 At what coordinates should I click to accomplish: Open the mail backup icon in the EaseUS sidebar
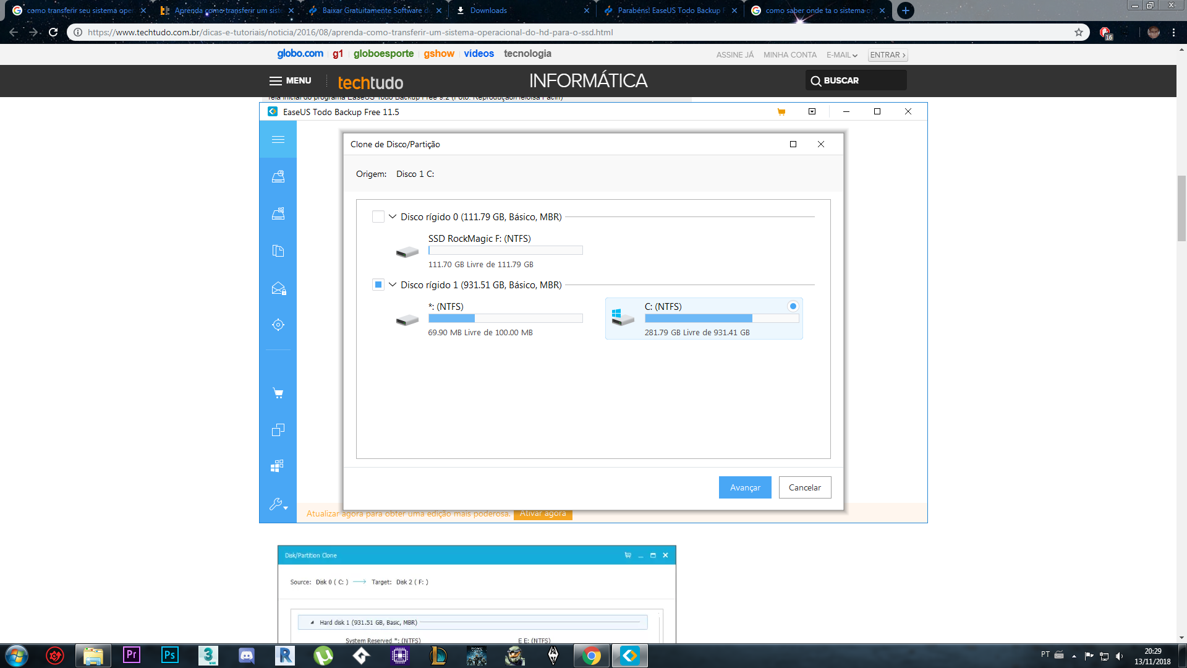click(x=279, y=288)
